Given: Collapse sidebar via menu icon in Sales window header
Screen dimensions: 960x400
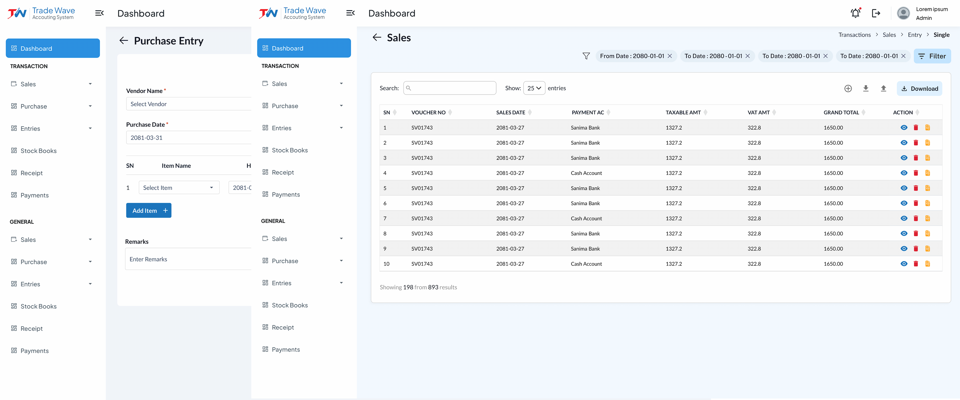Looking at the screenshot, I should (350, 13).
